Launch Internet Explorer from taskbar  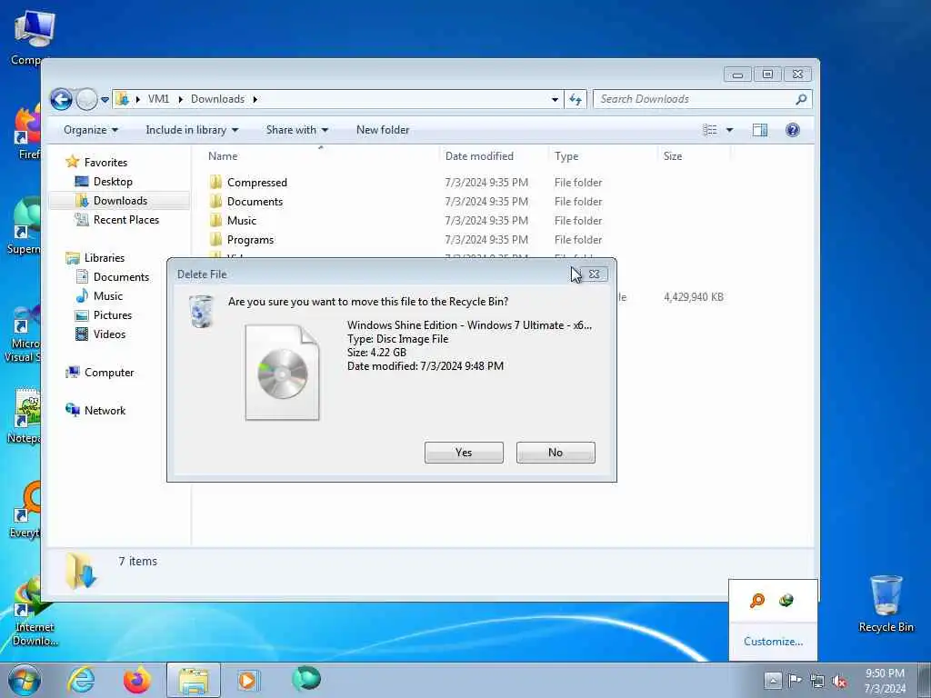pos(81,680)
